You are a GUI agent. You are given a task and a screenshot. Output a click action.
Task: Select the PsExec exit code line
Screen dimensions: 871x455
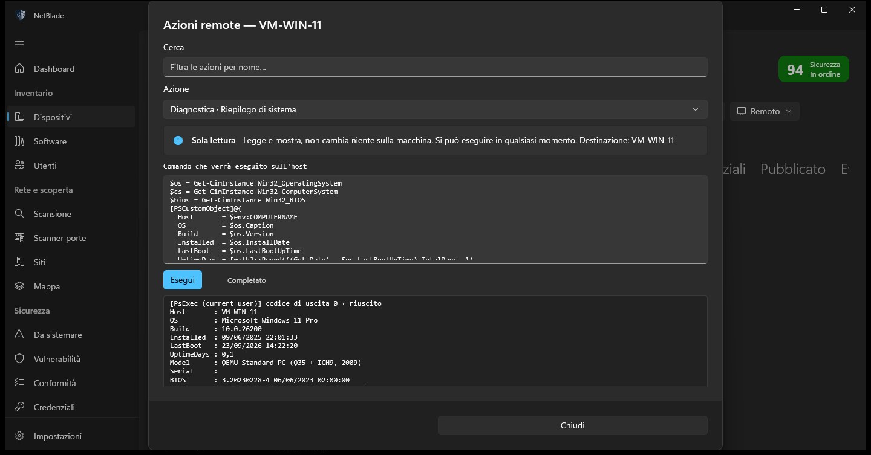[x=276, y=303]
